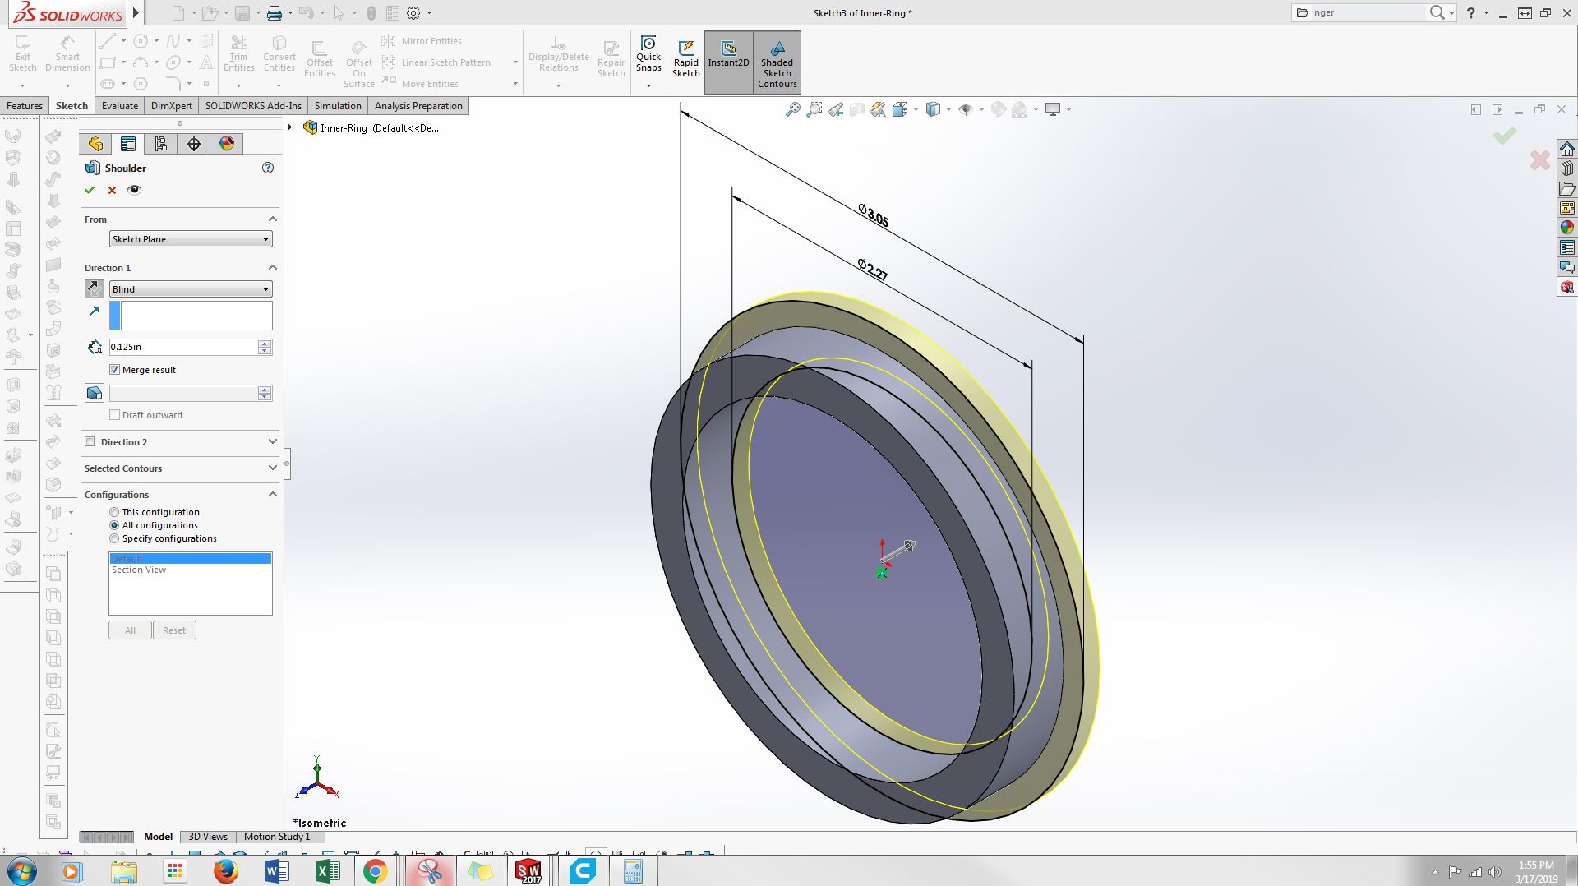
Task: Switch to the Features tab
Action: [25, 106]
